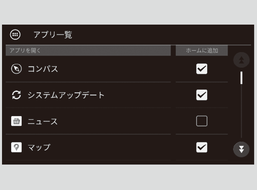Open the マップ app entry
The width and height of the screenshot is (257, 190).
tap(88, 147)
